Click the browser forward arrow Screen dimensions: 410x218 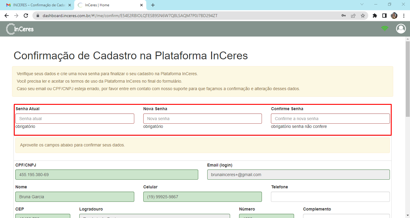[x=16, y=16]
